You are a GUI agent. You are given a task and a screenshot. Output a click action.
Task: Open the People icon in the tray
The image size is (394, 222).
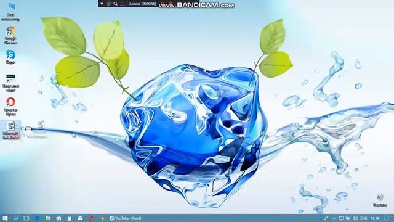pos(326,218)
